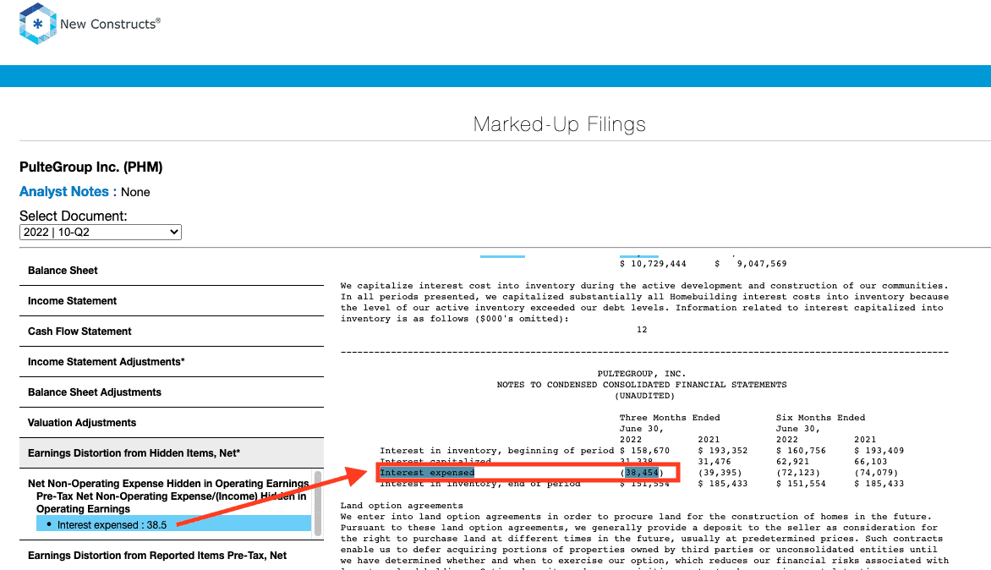The width and height of the screenshot is (991, 570).
Task: Click the NOTES TO CONDENSED CONSOLIDATED FINANCIAL STATEMENTS heading
Action: coord(642,384)
